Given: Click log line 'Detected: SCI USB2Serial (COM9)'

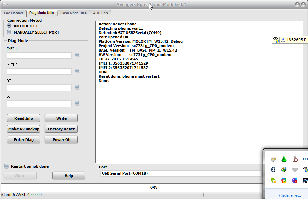Looking at the screenshot, I should click(130, 33).
